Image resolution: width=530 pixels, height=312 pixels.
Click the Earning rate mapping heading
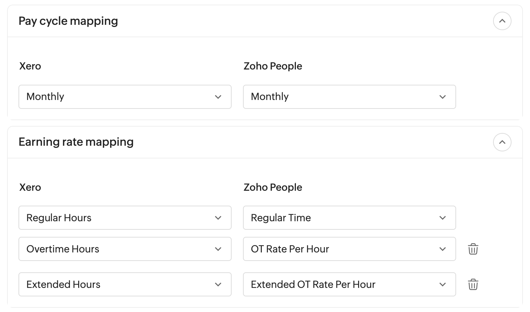76,142
